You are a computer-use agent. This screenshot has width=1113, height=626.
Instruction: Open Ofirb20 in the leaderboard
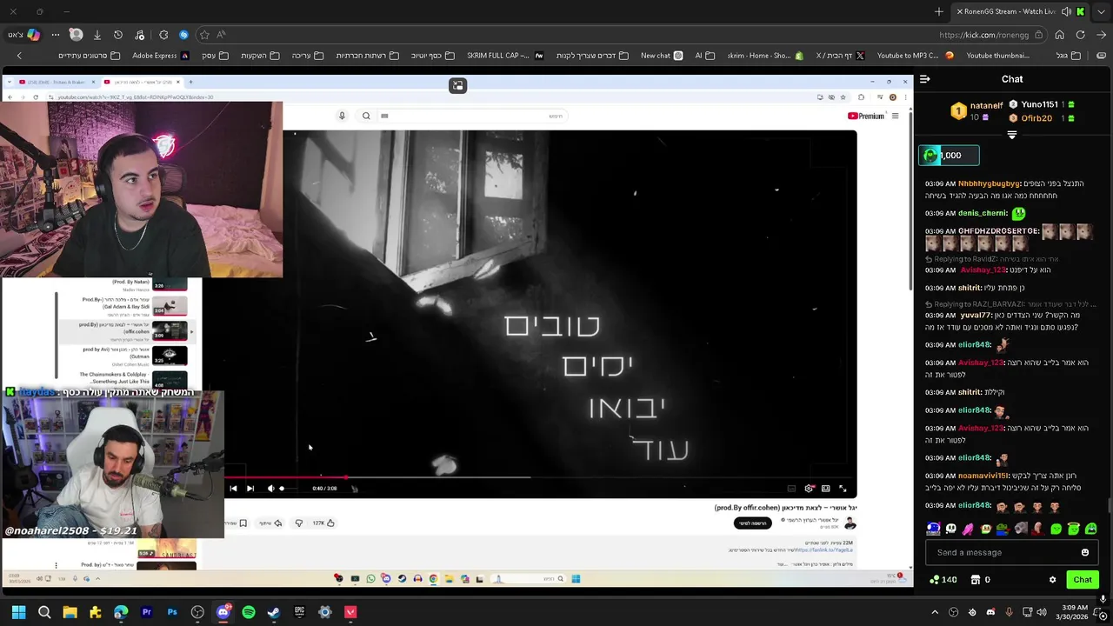[x=1040, y=118]
